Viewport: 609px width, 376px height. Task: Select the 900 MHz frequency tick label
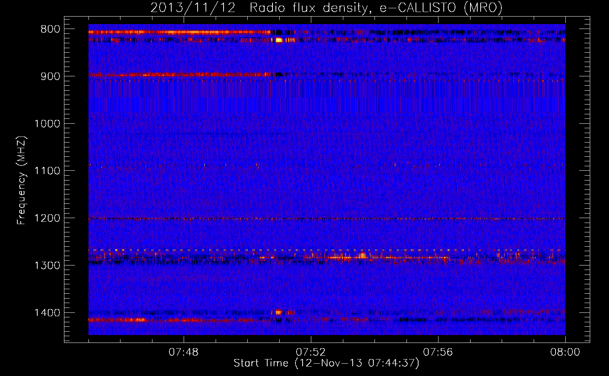pos(50,76)
